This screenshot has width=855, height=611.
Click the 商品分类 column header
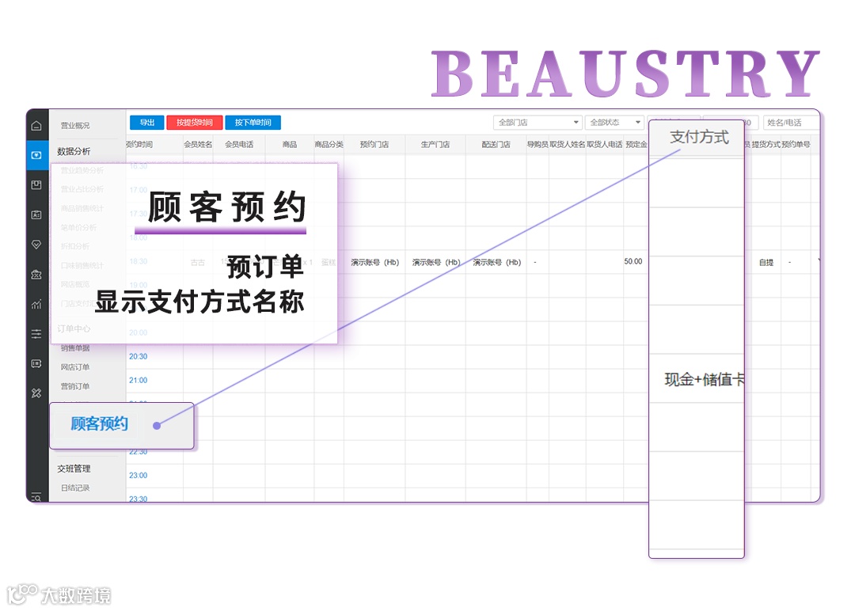[x=329, y=144]
